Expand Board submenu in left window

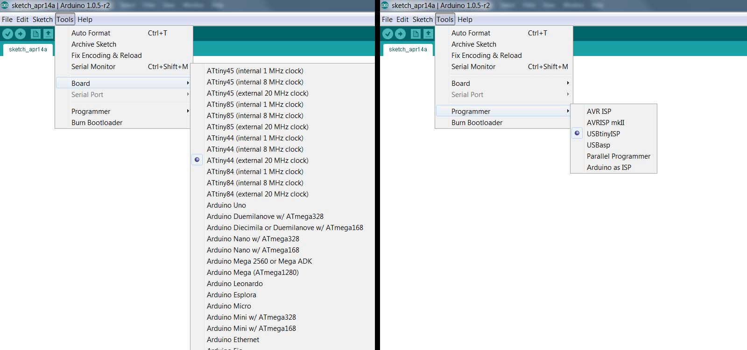pos(123,84)
